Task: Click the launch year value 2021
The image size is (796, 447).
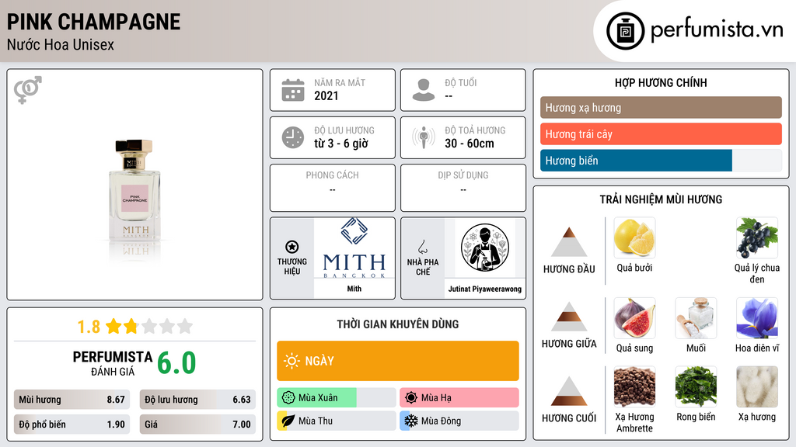Action: click(326, 95)
